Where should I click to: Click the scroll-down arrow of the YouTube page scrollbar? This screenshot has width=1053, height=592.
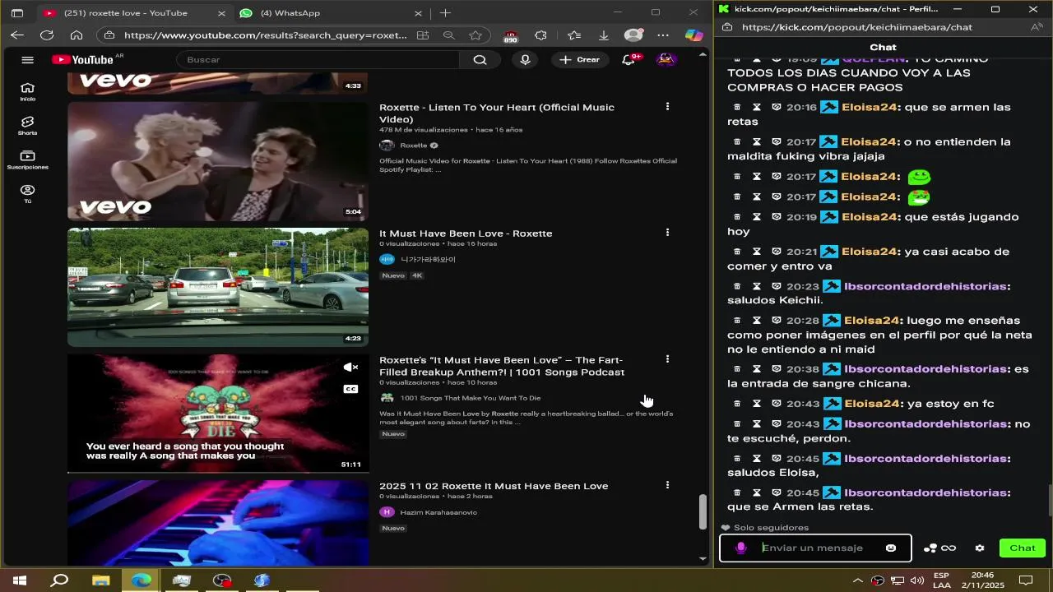pos(703,559)
